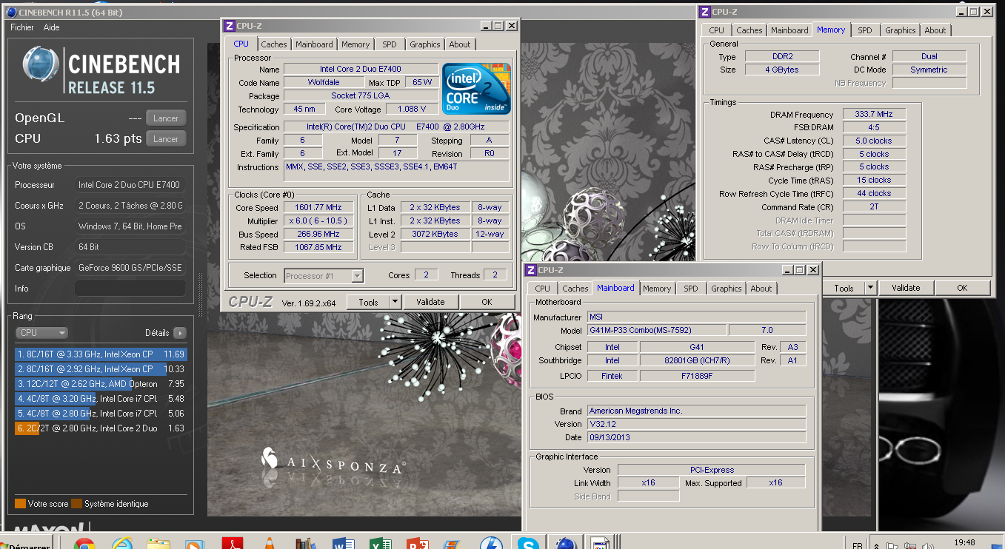The width and height of the screenshot is (1005, 549).
Task: Click the FR language indicator in tray
Action: tap(857, 545)
